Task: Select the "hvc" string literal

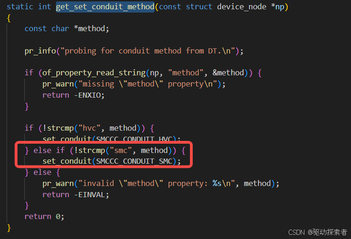Action: point(89,128)
